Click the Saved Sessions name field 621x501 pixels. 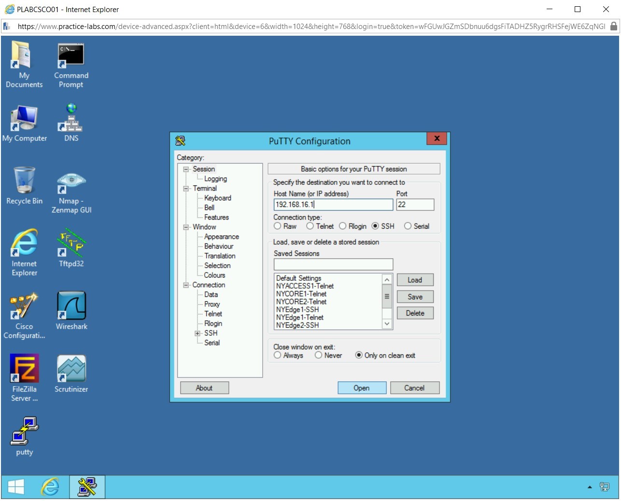coord(333,264)
